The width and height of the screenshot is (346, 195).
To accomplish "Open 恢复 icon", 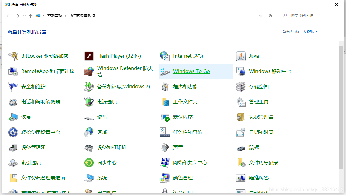I will click(x=13, y=117).
